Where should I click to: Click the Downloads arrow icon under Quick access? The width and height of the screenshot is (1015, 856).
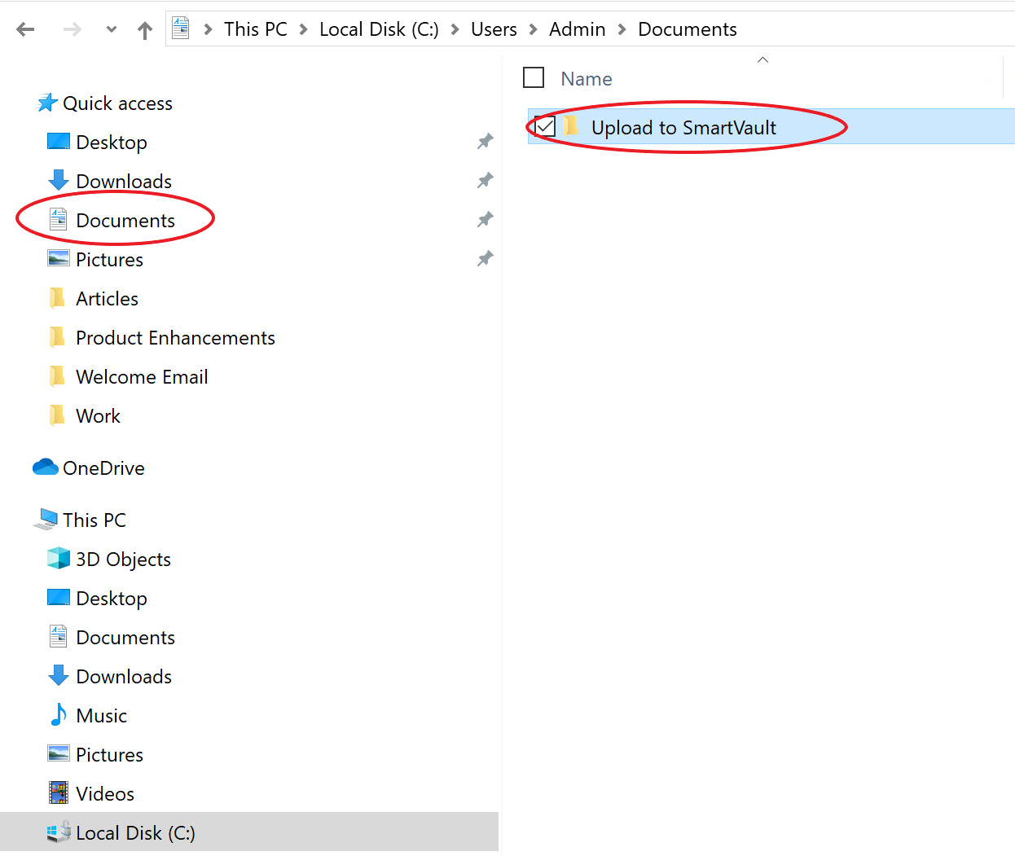(x=59, y=180)
